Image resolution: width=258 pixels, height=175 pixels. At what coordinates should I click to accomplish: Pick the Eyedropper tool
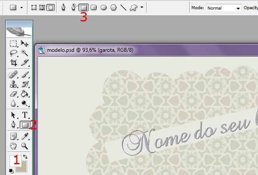(x=25, y=137)
